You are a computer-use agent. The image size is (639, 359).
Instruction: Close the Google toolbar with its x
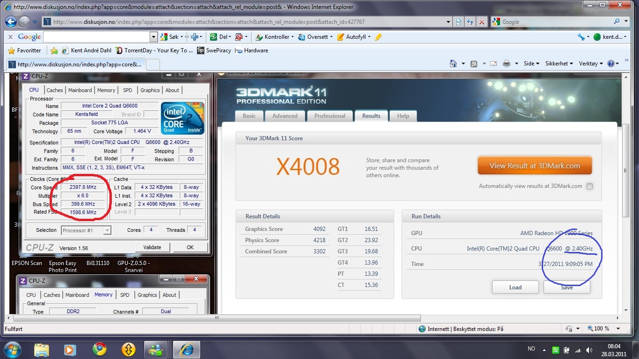point(10,37)
